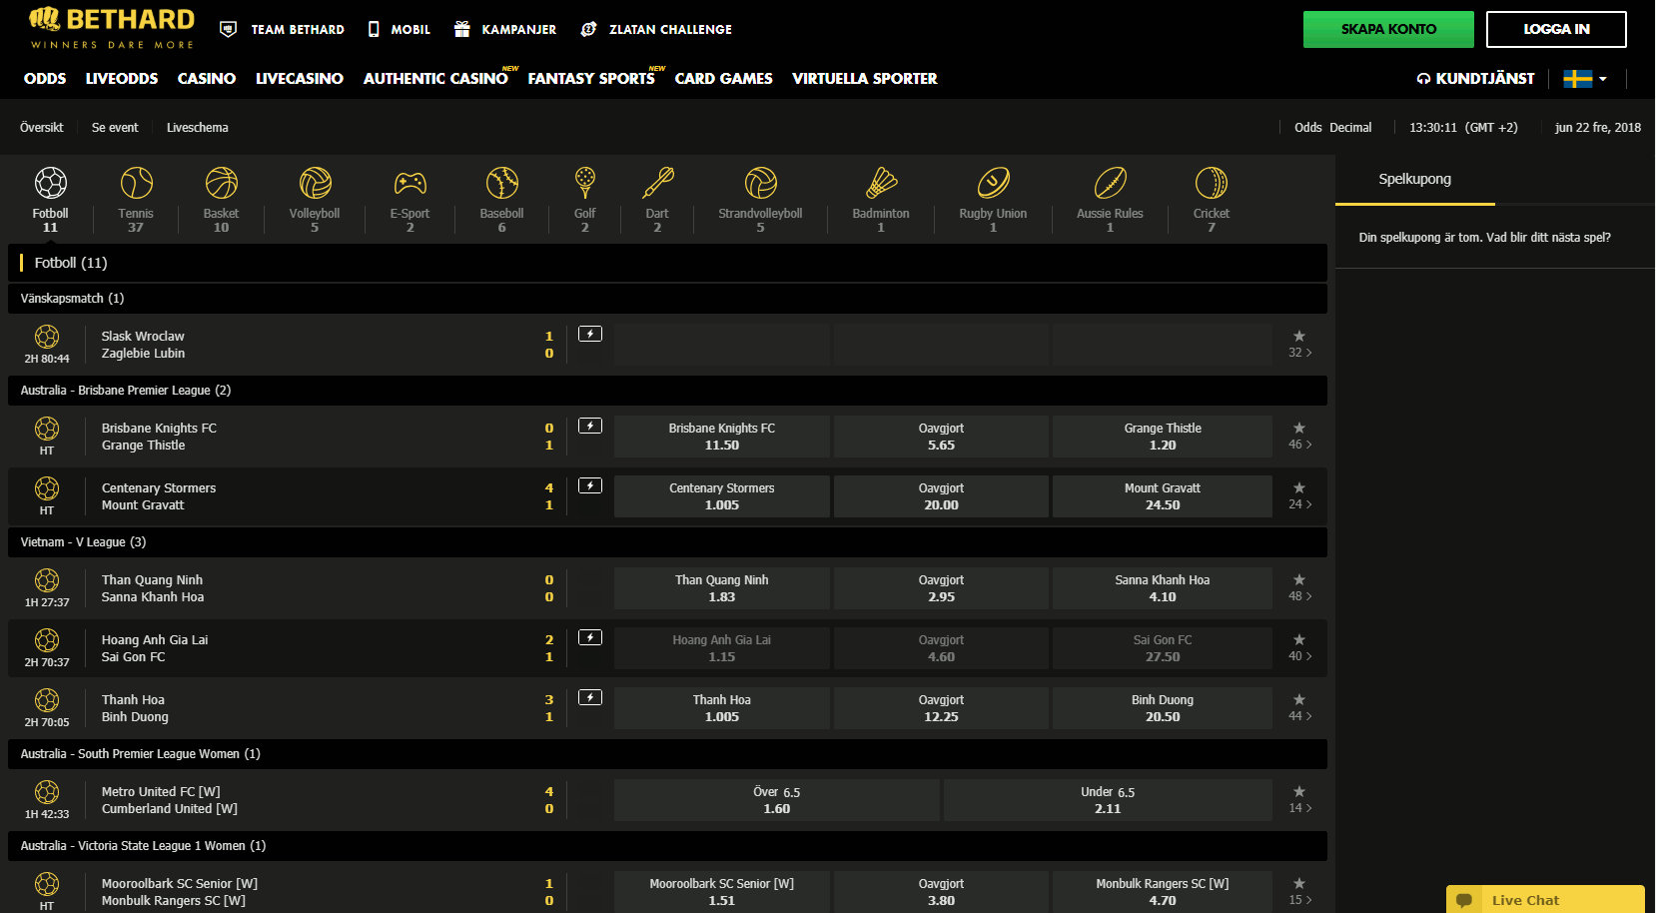
Task: Expand 46 more markets for Brisbane Knights
Action: [1300, 445]
